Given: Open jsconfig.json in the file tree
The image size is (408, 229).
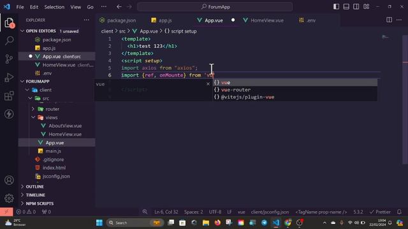Looking at the screenshot, I should point(56,176).
